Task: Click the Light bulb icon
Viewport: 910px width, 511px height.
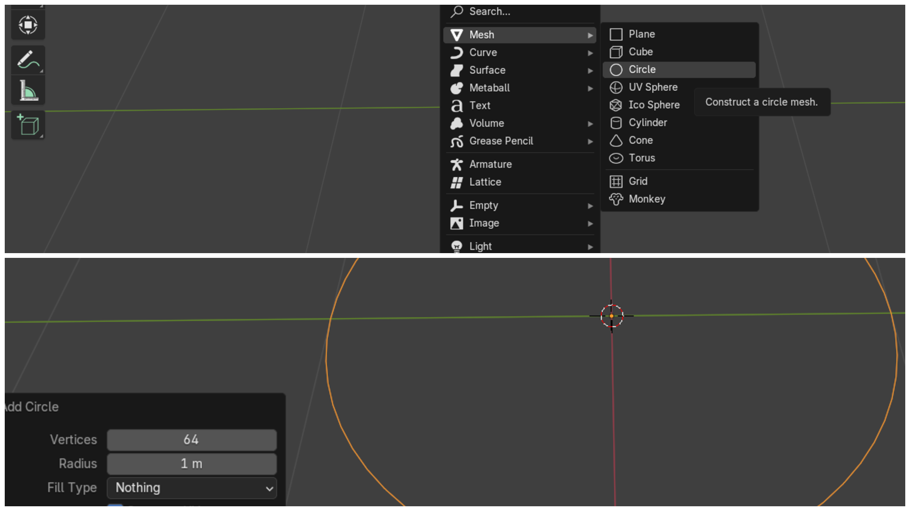Action: pos(456,247)
